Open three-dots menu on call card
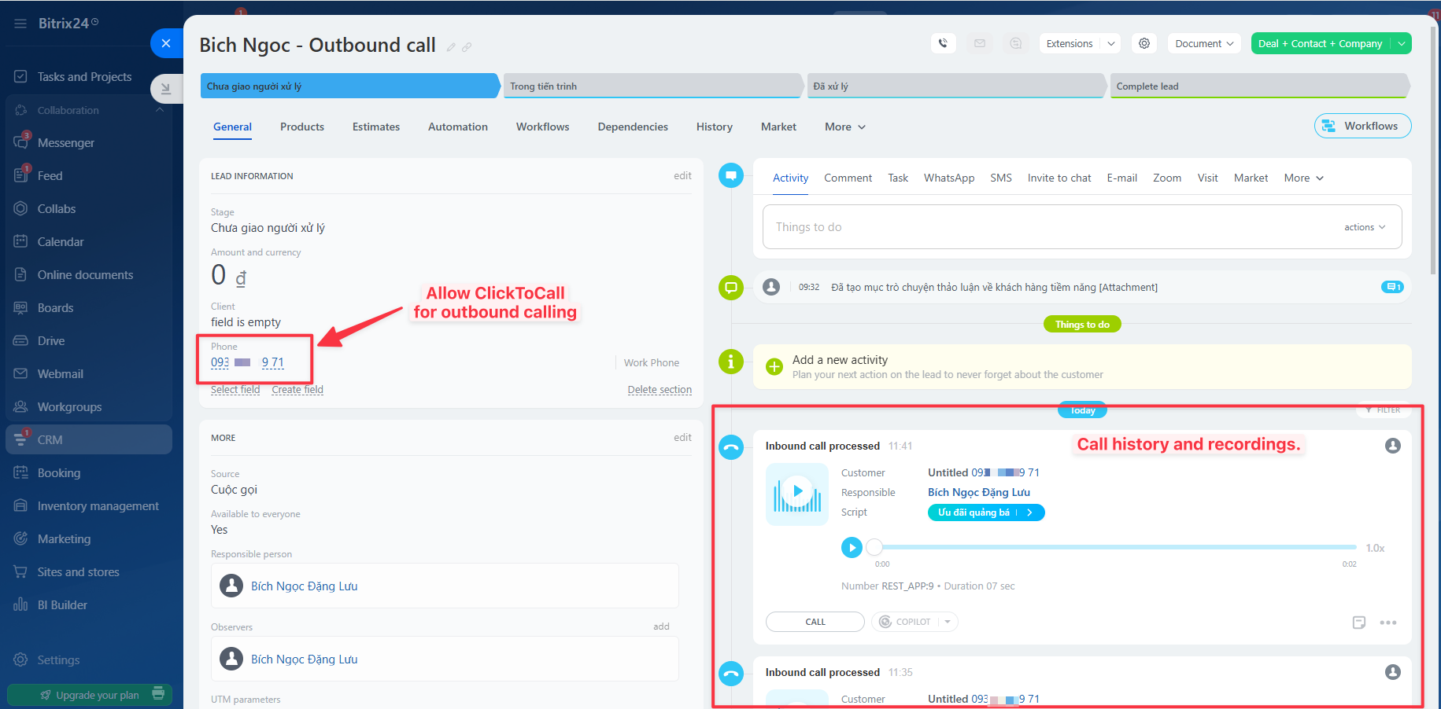Screen dimensions: 1441x709 pyautogui.click(x=1388, y=623)
